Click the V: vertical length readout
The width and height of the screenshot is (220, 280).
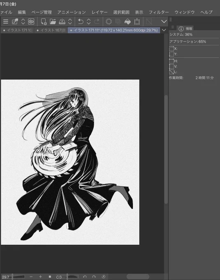173,66
